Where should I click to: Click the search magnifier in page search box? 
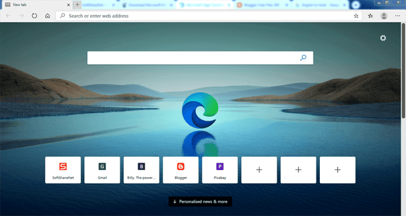pyautogui.click(x=303, y=58)
